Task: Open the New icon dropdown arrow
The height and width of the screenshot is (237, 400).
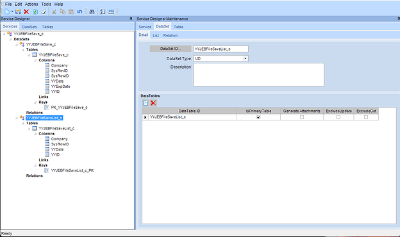Action: tap(12, 12)
